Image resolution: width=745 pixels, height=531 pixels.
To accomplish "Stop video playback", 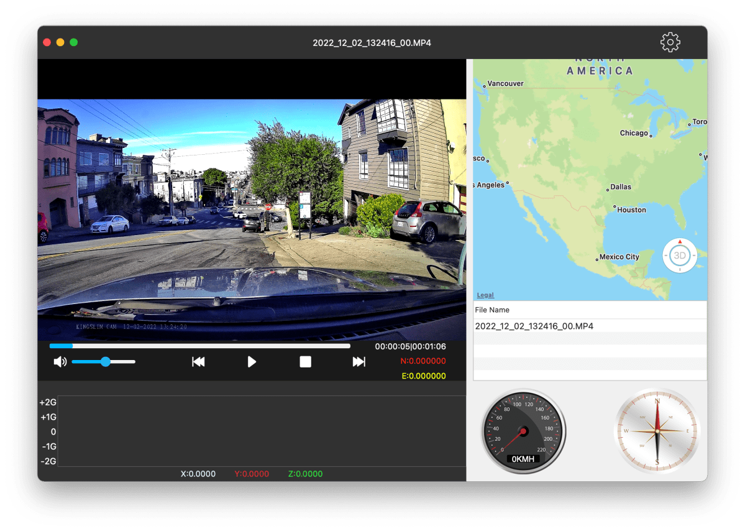I will (x=305, y=362).
